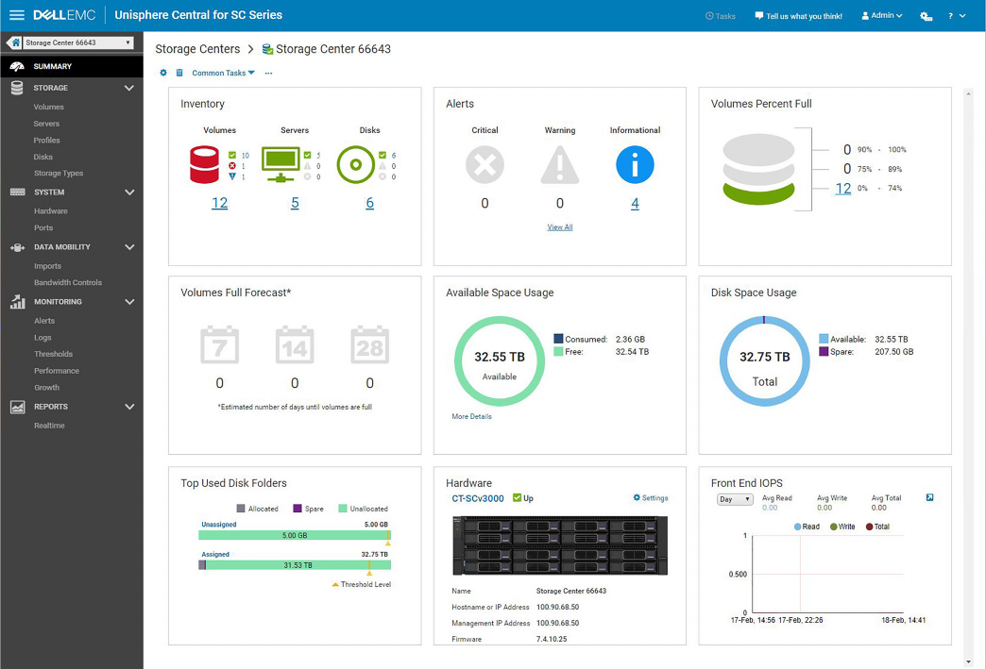This screenshot has height=669, width=986.
Task: Click the settings gear icon left of Common Tasks
Action: pos(163,73)
